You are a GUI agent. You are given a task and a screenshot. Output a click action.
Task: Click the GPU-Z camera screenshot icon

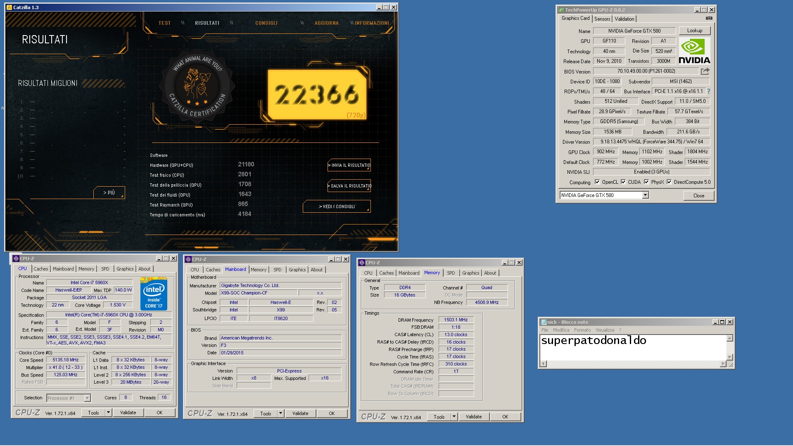point(709,18)
